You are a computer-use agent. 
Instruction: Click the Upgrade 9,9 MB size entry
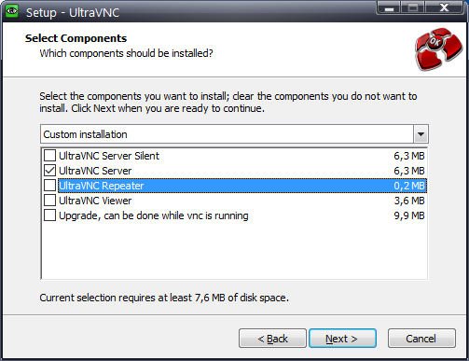tap(409, 215)
